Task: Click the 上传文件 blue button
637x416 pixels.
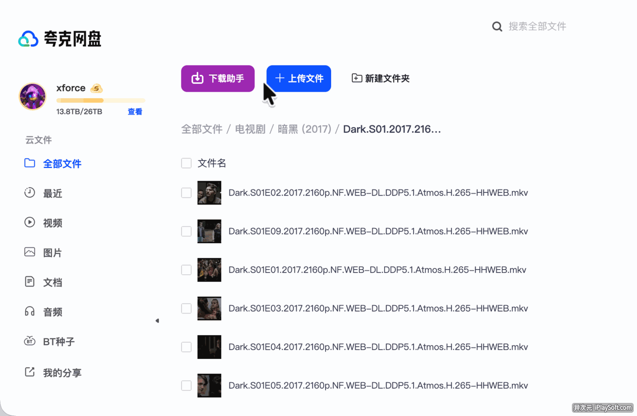Action: coord(299,79)
